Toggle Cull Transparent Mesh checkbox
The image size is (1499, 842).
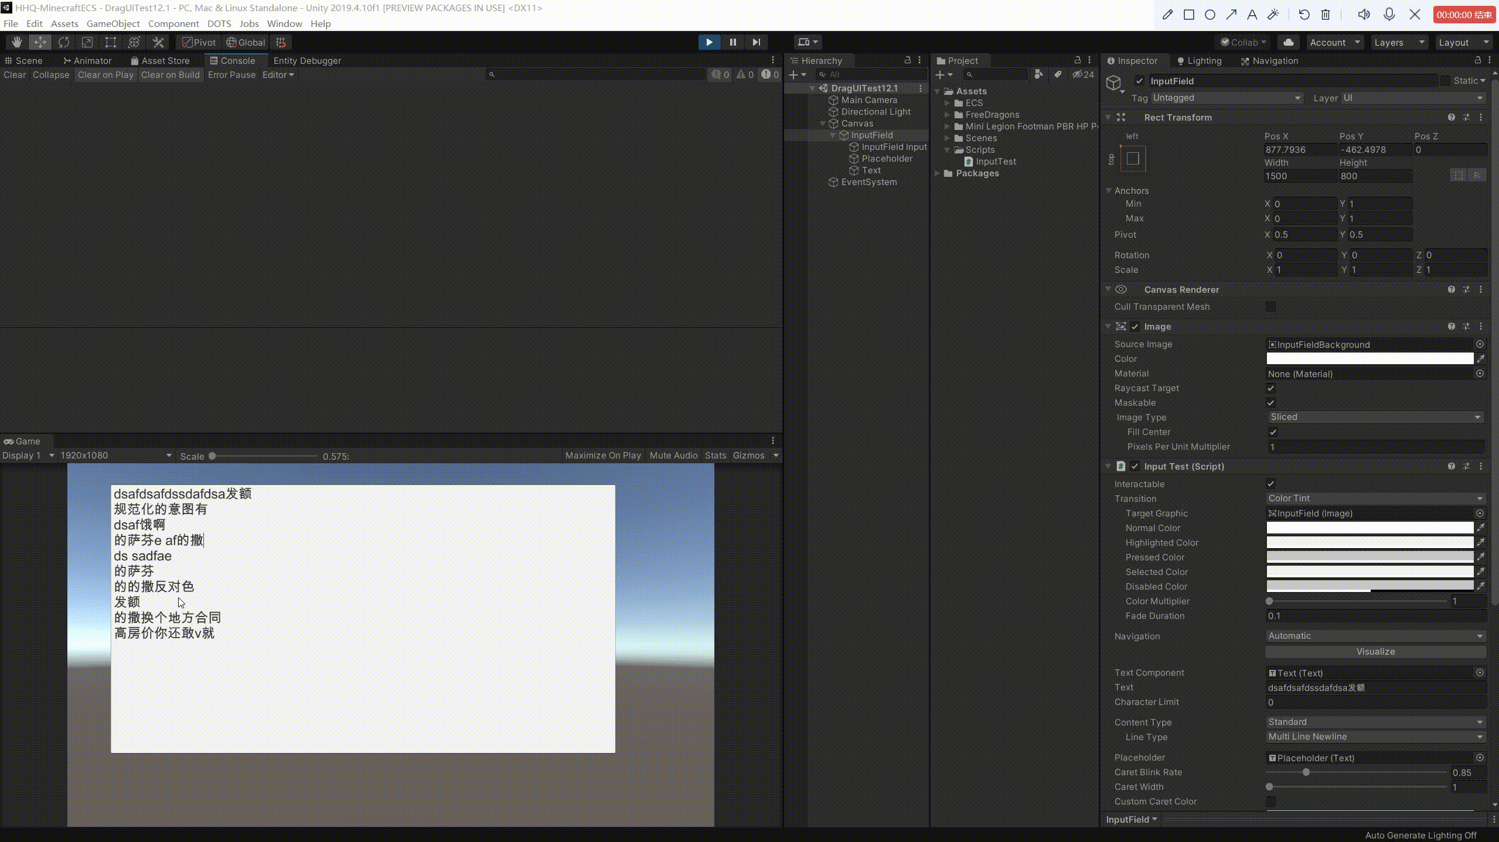click(x=1270, y=307)
